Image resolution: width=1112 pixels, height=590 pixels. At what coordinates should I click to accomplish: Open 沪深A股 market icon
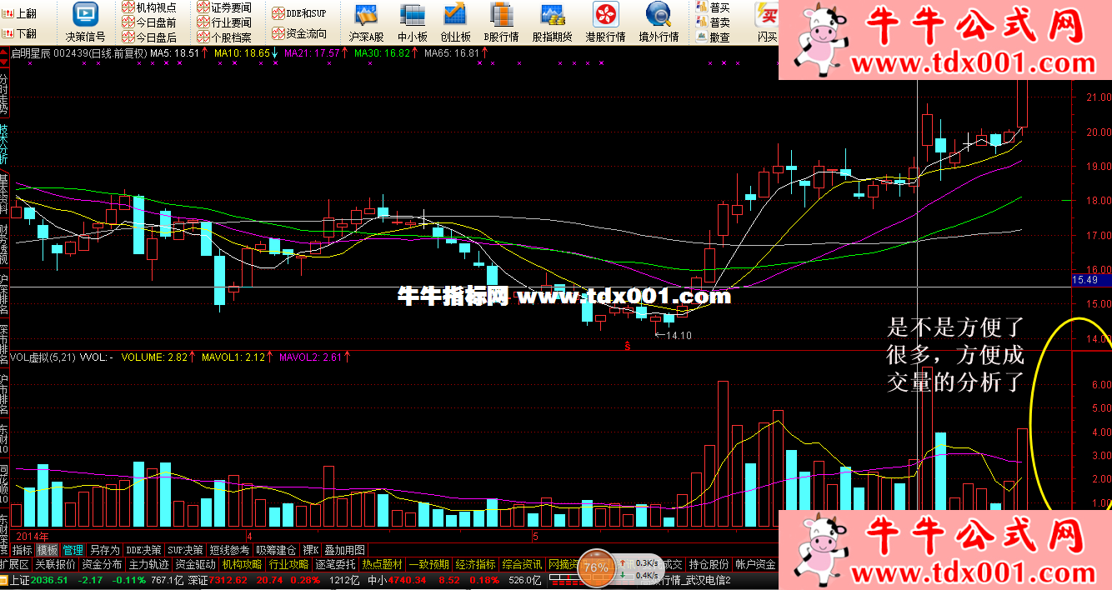point(366,23)
